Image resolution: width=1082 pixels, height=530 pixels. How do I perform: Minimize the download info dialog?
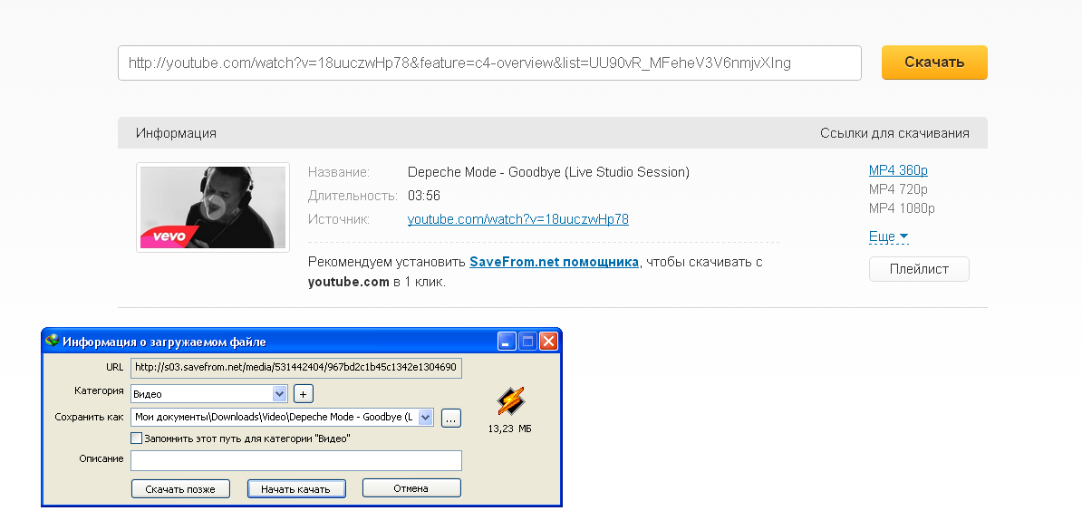(x=507, y=342)
